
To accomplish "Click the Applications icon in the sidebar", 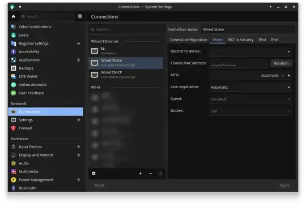I will coord(14,60).
